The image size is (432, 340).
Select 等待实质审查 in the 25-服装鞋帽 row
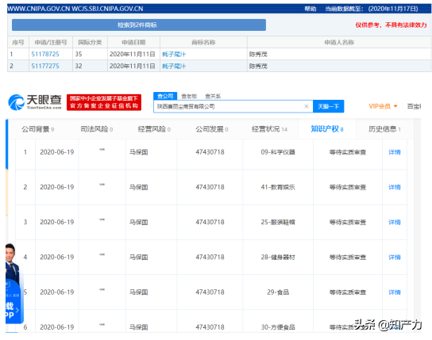pyautogui.click(x=347, y=222)
